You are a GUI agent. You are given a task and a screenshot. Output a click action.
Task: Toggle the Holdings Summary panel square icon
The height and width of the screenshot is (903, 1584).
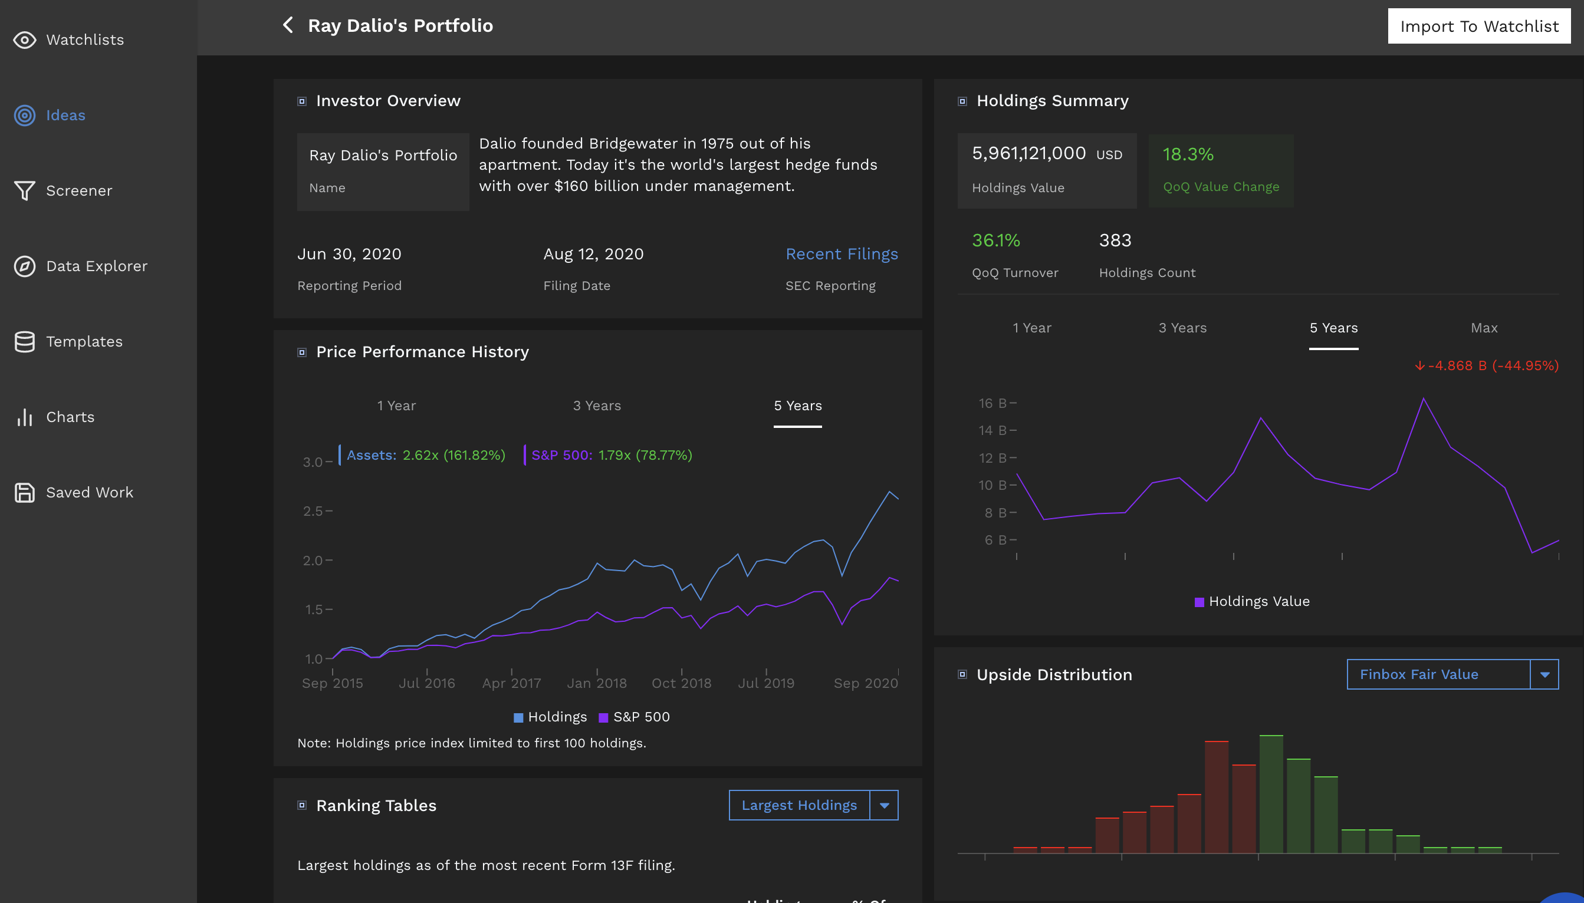pyautogui.click(x=962, y=101)
